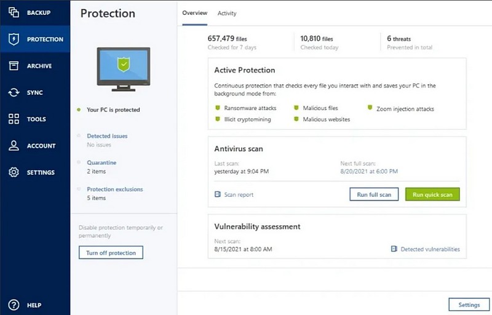Screen dimensions: 492x315
Task: Click the Detected vulnerabilities icon
Action: [394, 249]
